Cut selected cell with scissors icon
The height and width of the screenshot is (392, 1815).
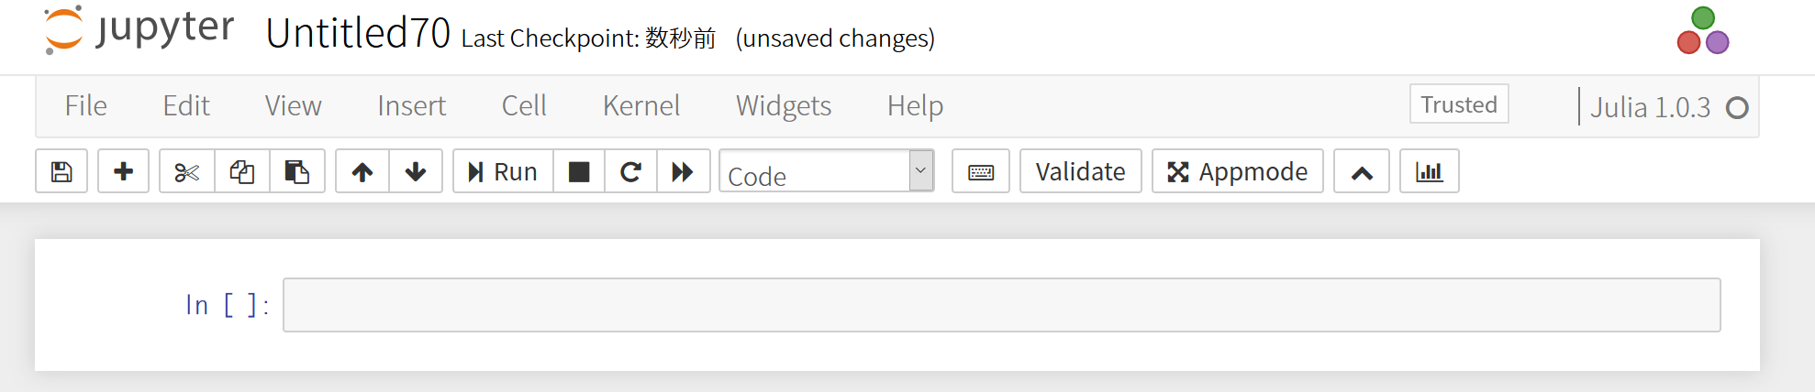186,171
